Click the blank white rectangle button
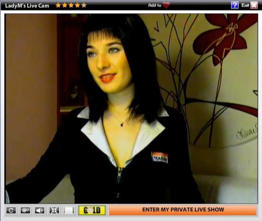This screenshot has height=221, width=262. click(x=69, y=211)
